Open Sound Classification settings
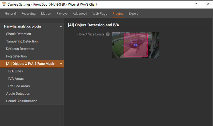 (x=22, y=101)
